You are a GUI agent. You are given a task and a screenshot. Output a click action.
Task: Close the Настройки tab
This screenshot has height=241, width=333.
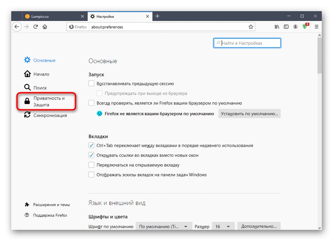tap(147, 16)
